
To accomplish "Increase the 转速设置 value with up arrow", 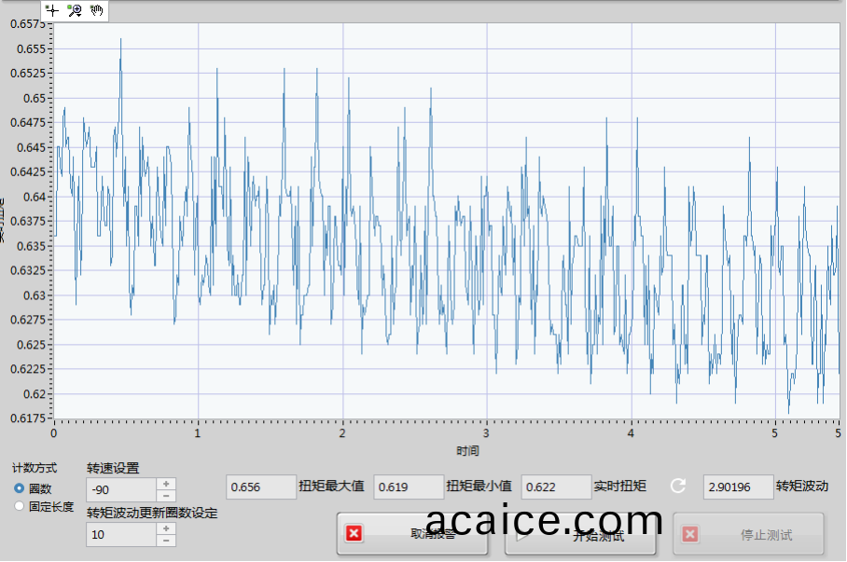I will click(x=166, y=484).
